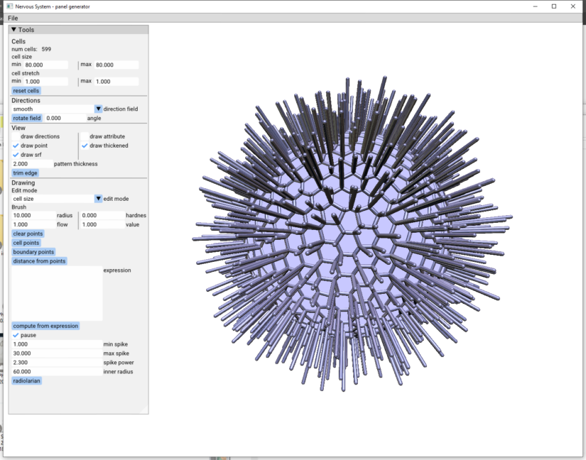Click the Nervous System app icon in title bar
586x460 pixels.
tap(10, 6)
